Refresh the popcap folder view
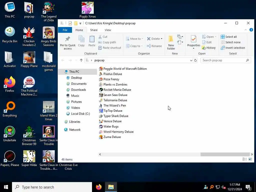The height and width of the screenshot is (192, 256). [195, 60]
